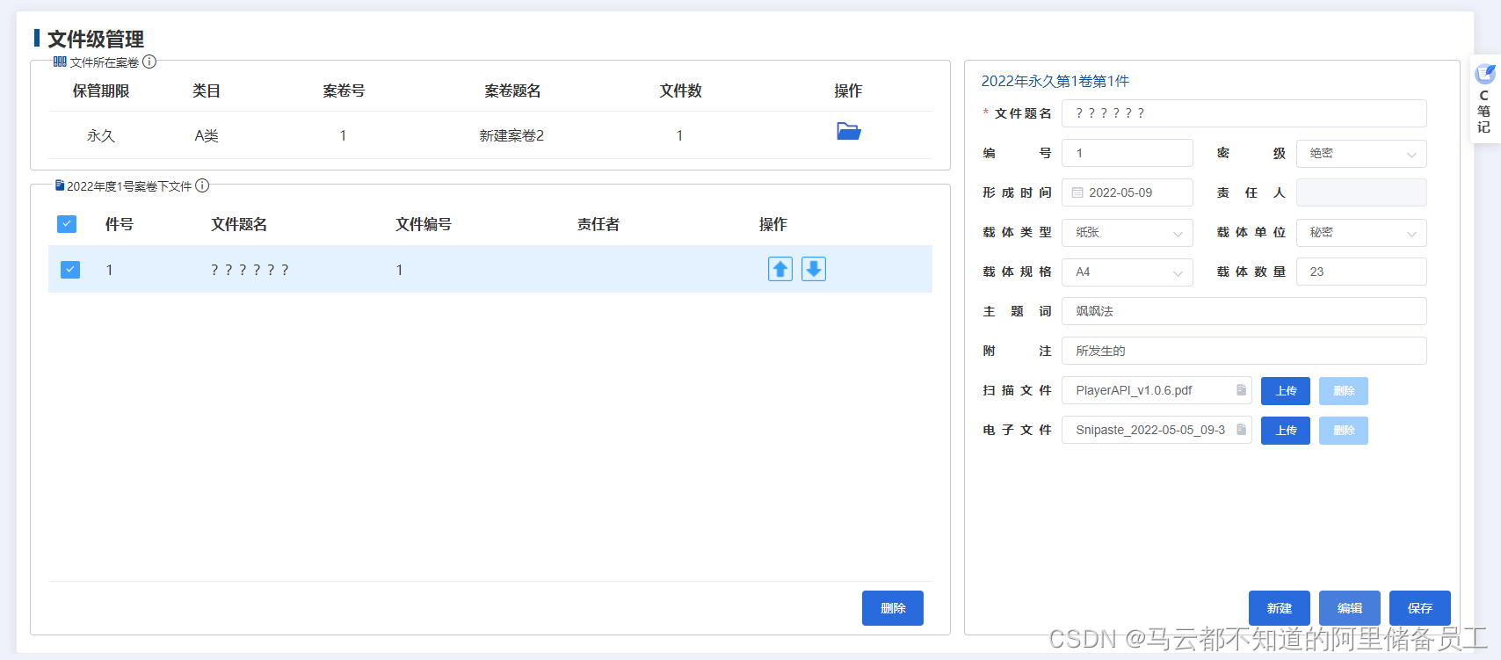Viewport: 1501px width, 660px height.
Task: Open the 密级 dropdown showing 绝密
Action: click(x=1361, y=153)
